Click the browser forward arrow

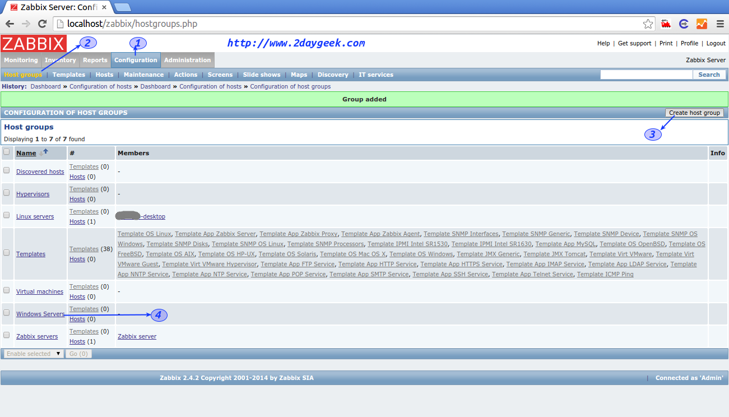coord(26,24)
